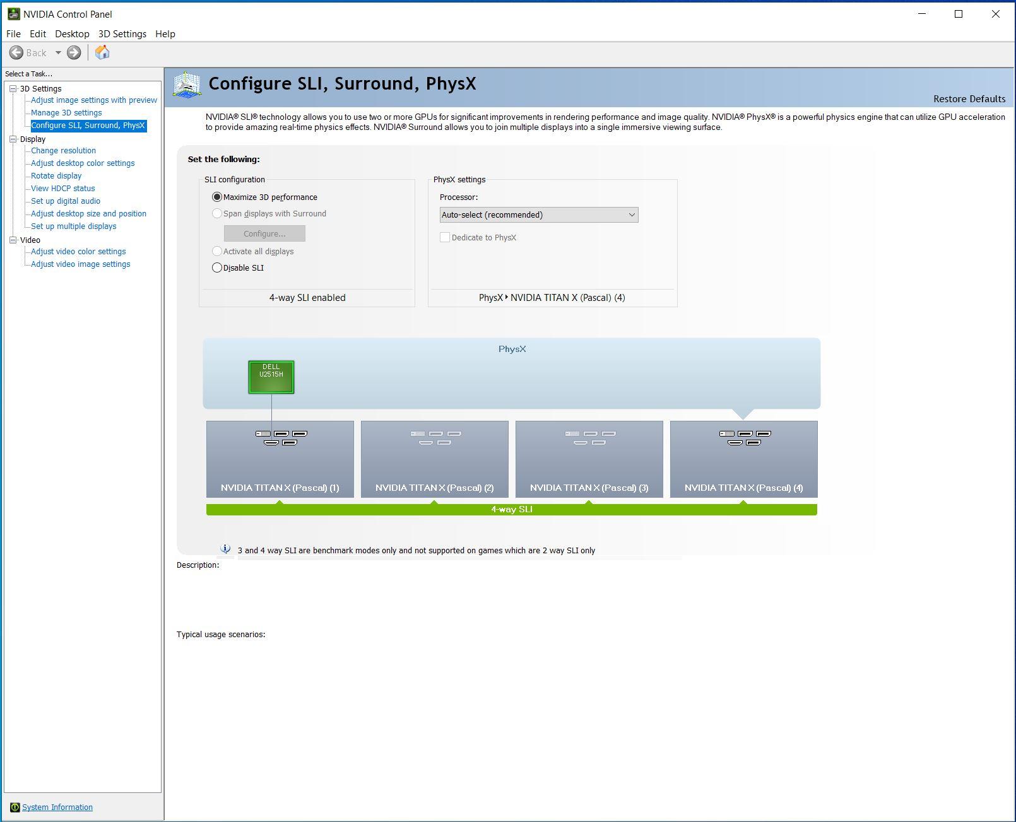Click the NVIDIA TITAN X (Pascal) (3) label
Screen dimensions: 1016x822
tap(589, 488)
